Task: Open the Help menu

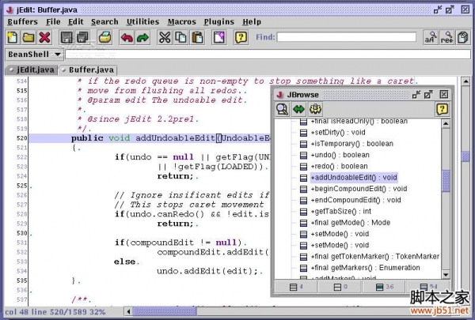Action: [252, 22]
